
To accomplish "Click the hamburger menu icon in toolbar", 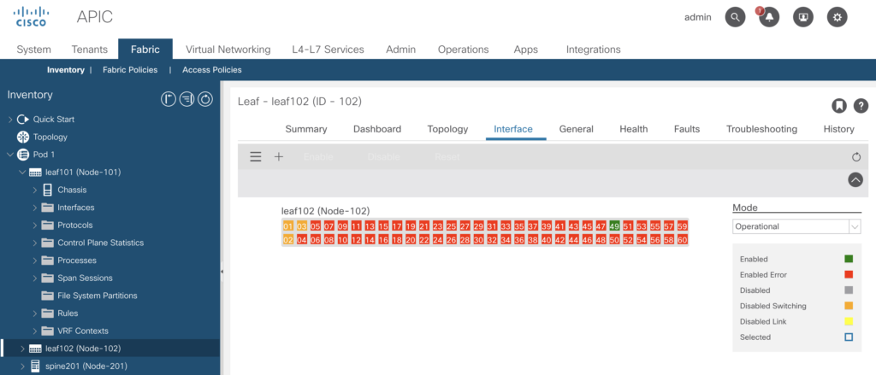I will [255, 157].
